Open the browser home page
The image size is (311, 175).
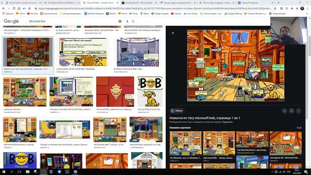19,9
